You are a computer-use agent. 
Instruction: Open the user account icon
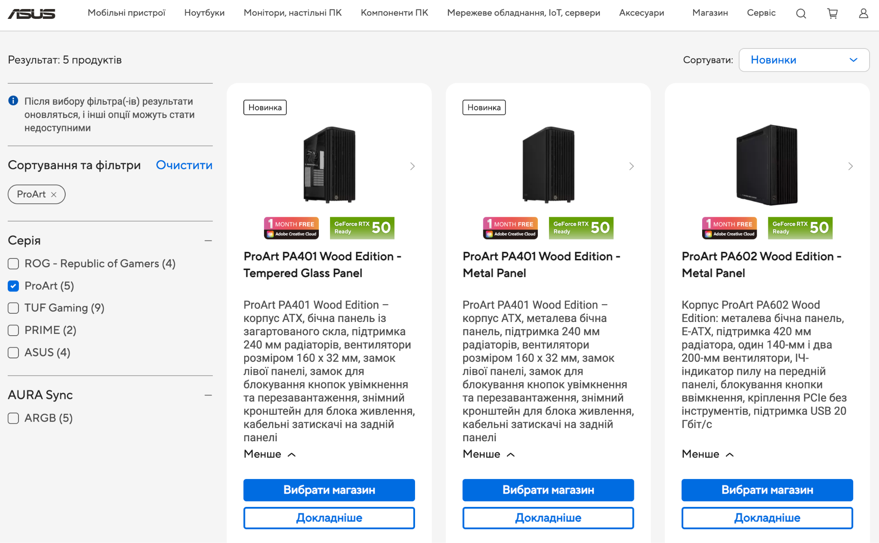pos(864,14)
